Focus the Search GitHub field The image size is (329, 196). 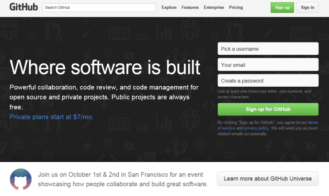click(x=99, y=8)
